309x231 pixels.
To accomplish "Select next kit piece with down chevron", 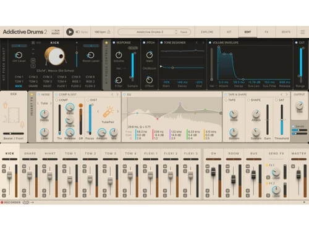I will (x=33, y=54).
